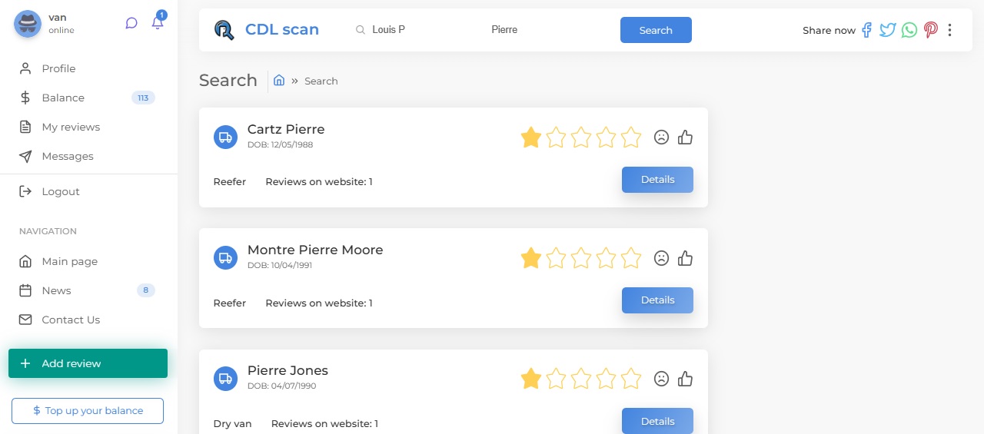The image size is (984, 434).
Task: Click the green Add review button
Action: [x=88, y=363]
